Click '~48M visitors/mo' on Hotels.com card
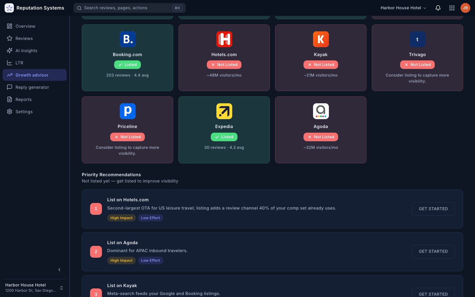This screenshot has width=475, height=297. pyautogui.click(x=224, y=75)
